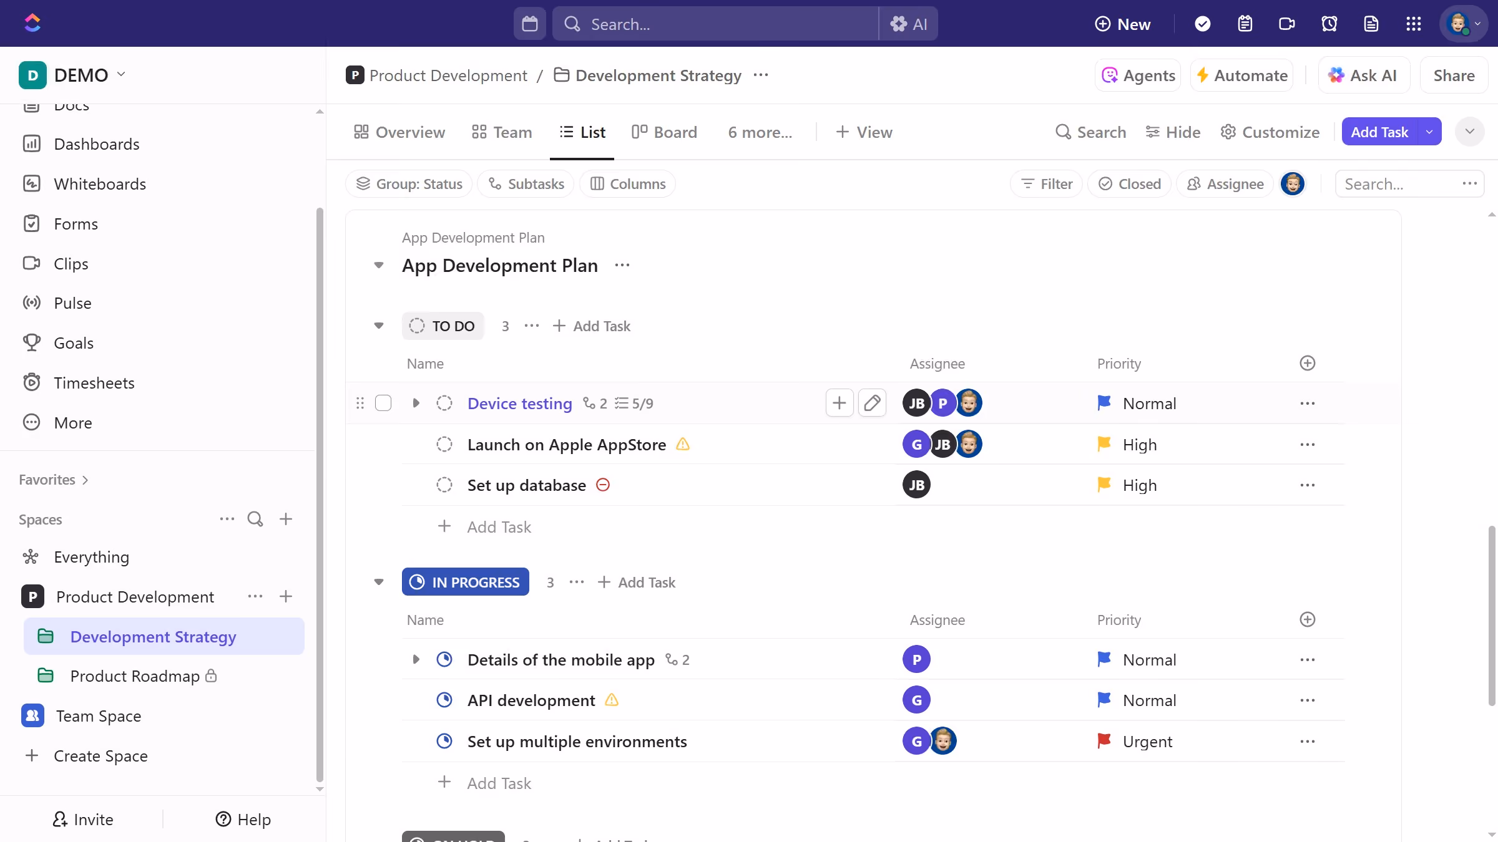
Task: Click Invite at sidebar bottom
Action: coord(83,819)
